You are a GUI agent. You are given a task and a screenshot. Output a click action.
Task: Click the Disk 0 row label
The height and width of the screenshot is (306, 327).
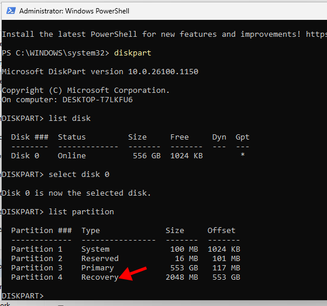25,155
